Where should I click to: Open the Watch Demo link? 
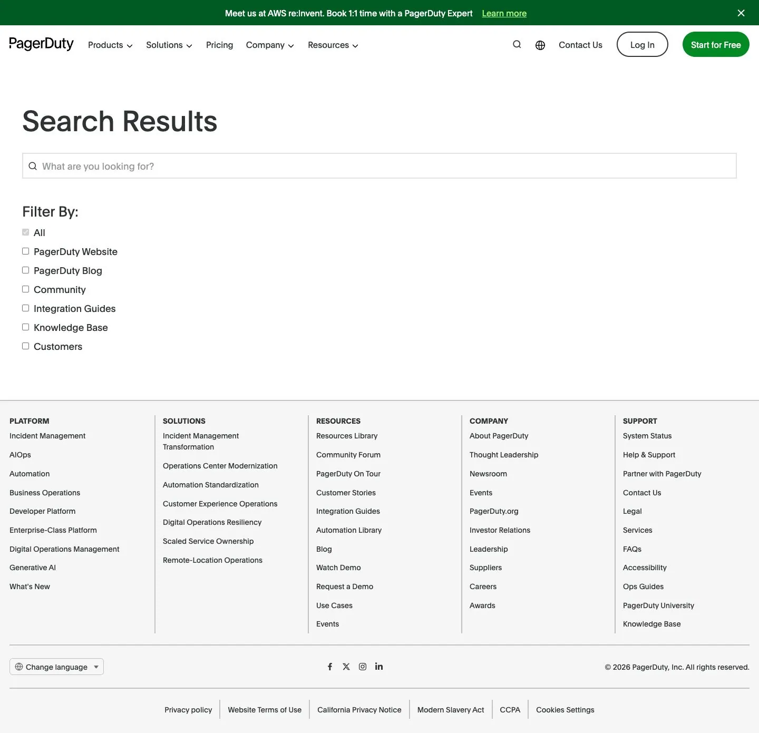pyautogui.click(x=338, y=568)
